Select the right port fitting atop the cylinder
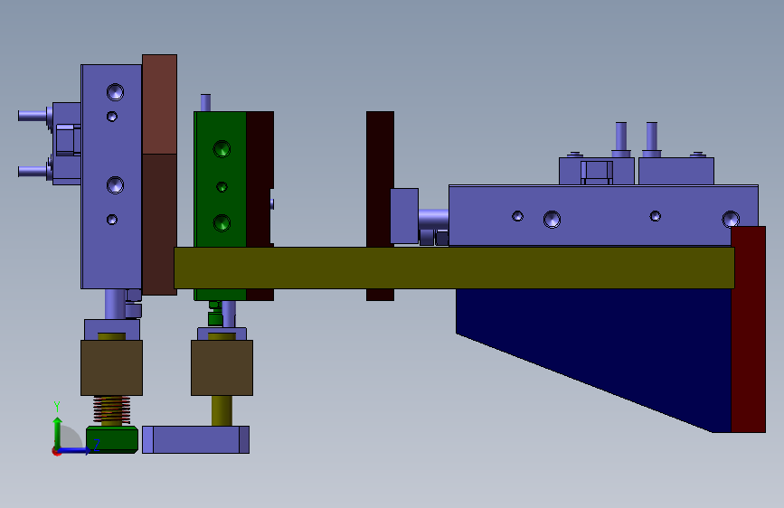This screenshot has width=784, height=508. (x=651, y=139)
